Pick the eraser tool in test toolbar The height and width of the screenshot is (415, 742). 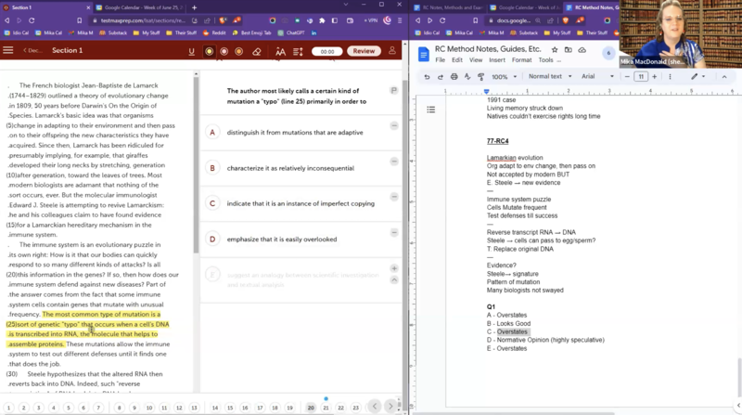[257, 51]
